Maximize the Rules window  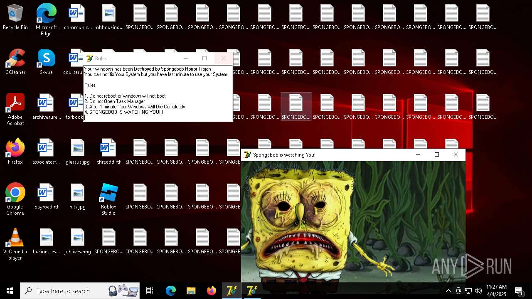pyautogui.click(x=204, y=58)
